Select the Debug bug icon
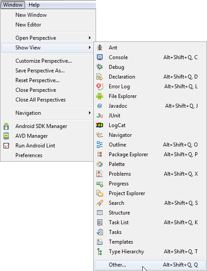 100,67
